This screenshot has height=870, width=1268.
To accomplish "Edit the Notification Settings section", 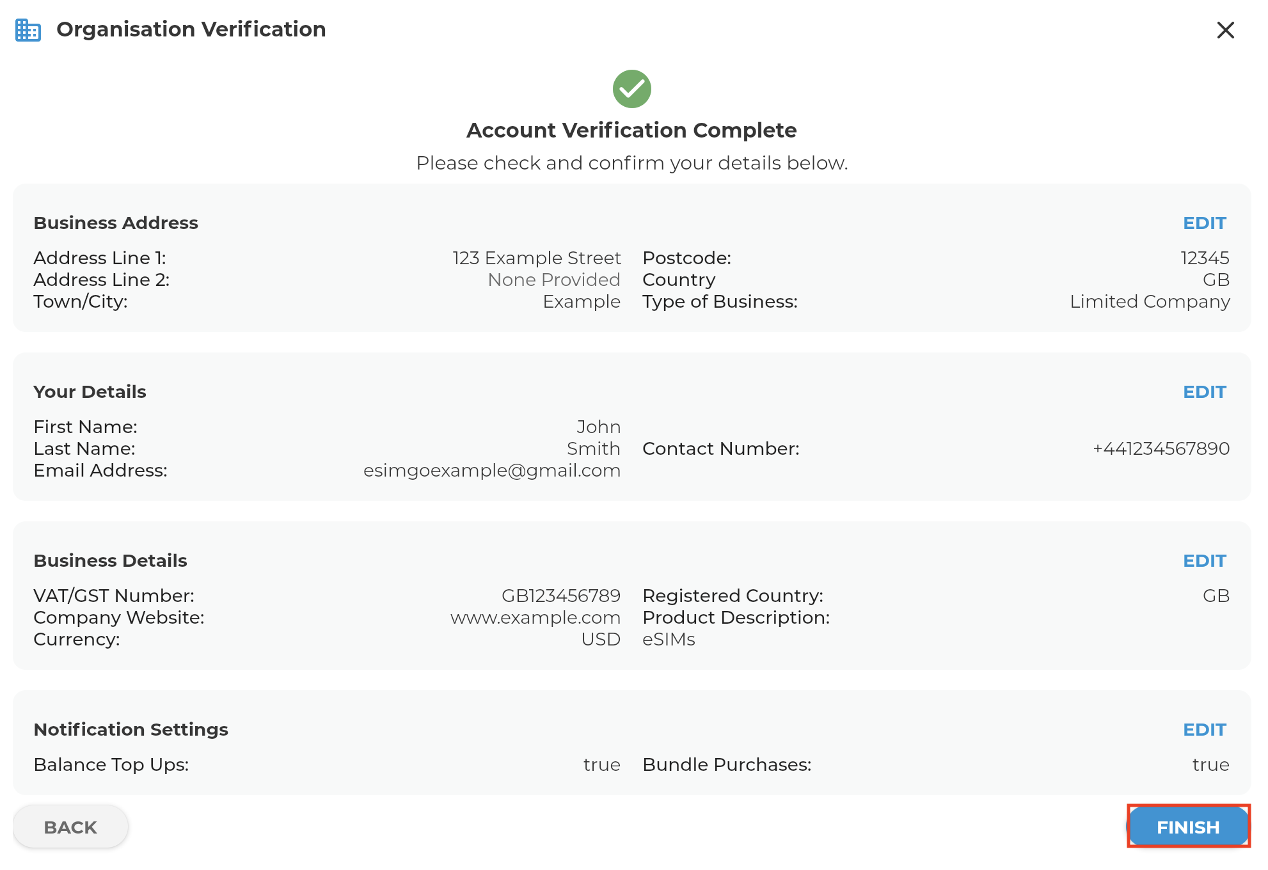I will coord(1204,729).
